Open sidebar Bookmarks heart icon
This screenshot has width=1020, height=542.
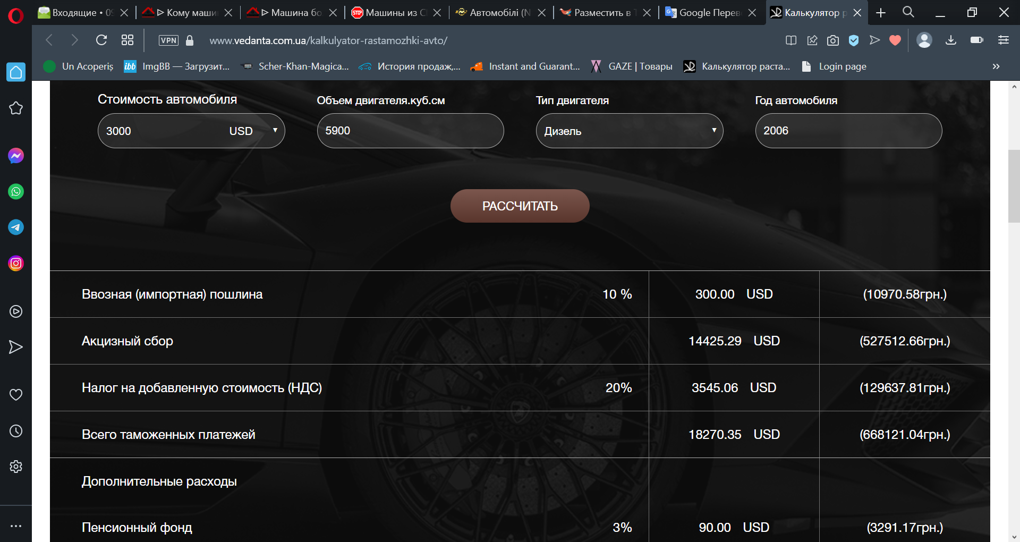[x=16, y=394]
